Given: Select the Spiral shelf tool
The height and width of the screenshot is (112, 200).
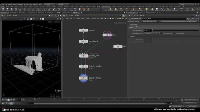Looking at the screenshot, I should pyautogui.click(x=84, y=9).
